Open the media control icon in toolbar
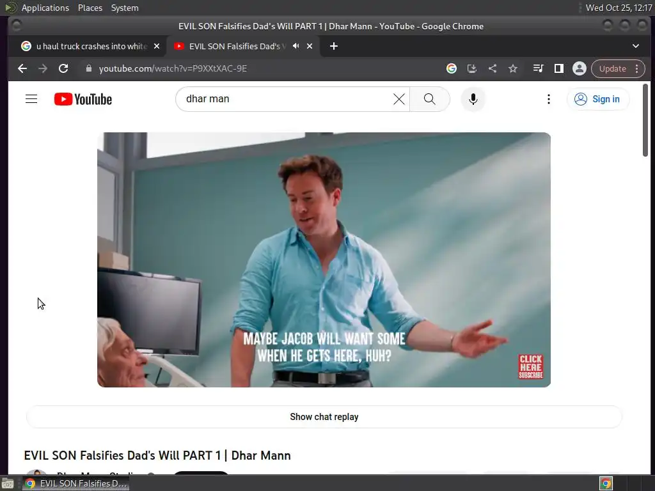 pyautogui.click(x=539, y=68)
